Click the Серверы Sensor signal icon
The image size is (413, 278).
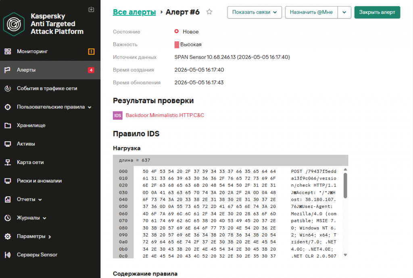click(x=8, y=255)
